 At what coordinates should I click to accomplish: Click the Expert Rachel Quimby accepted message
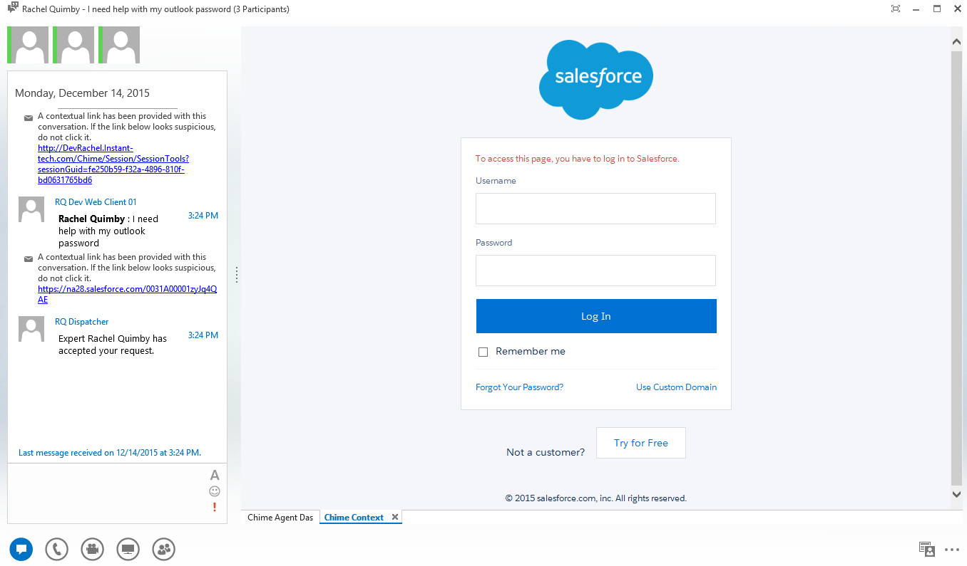(113, 345)
